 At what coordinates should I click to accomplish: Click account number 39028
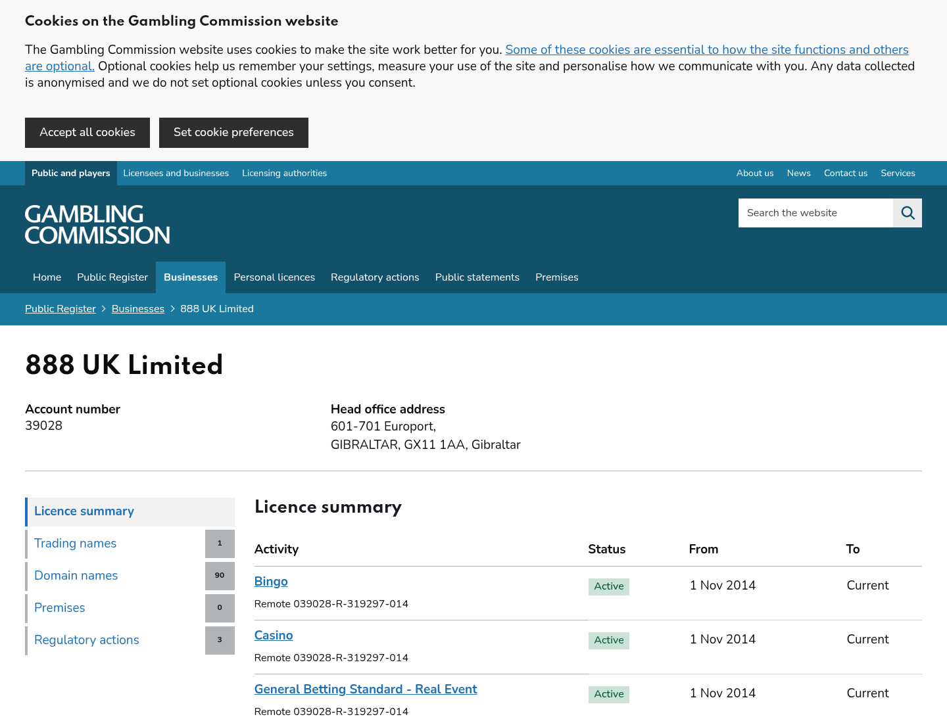[44, 426]
